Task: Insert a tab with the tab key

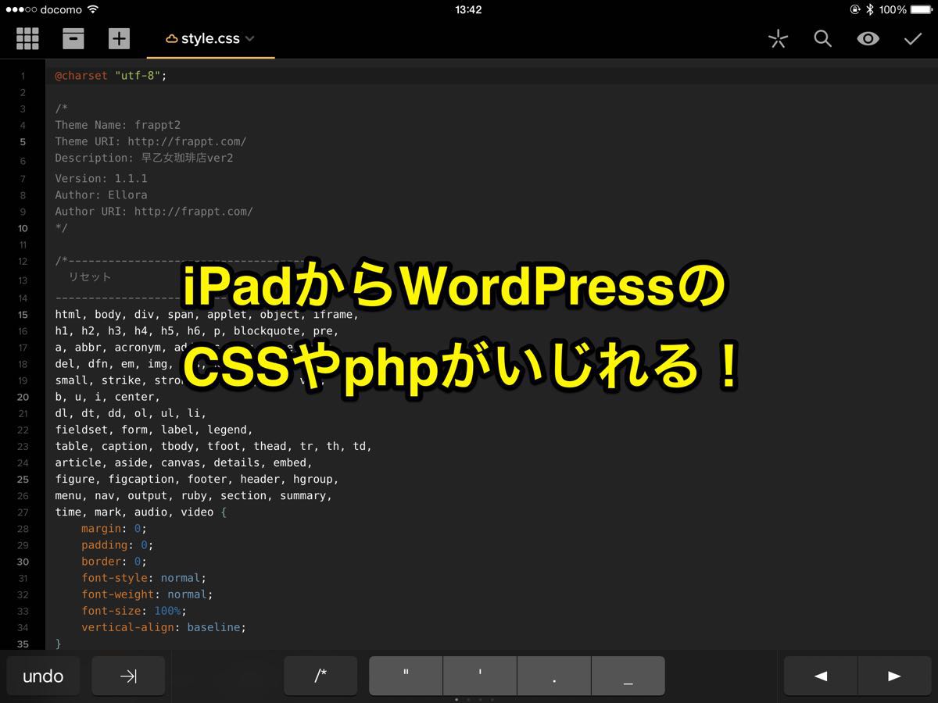Action: click(128, 676)
